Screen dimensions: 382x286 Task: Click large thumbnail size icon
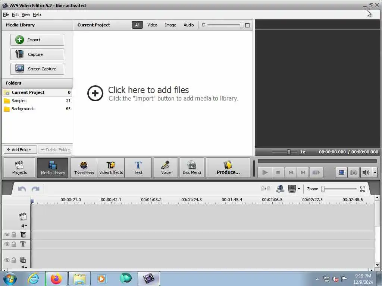point(247,25)
